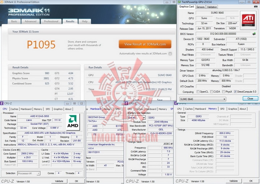Open Graphics tab in left CPU-Z window
The height and width of the screenshot is (184, 260).
pyautogui.click(x=58, y=109)
